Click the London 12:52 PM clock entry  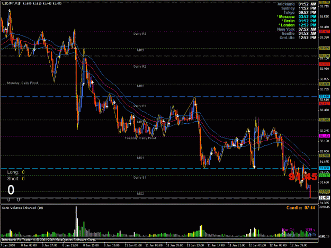click(x=298, y=25)
